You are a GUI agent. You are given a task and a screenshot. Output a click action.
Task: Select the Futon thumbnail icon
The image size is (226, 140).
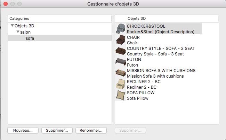[x=120, y=62]
